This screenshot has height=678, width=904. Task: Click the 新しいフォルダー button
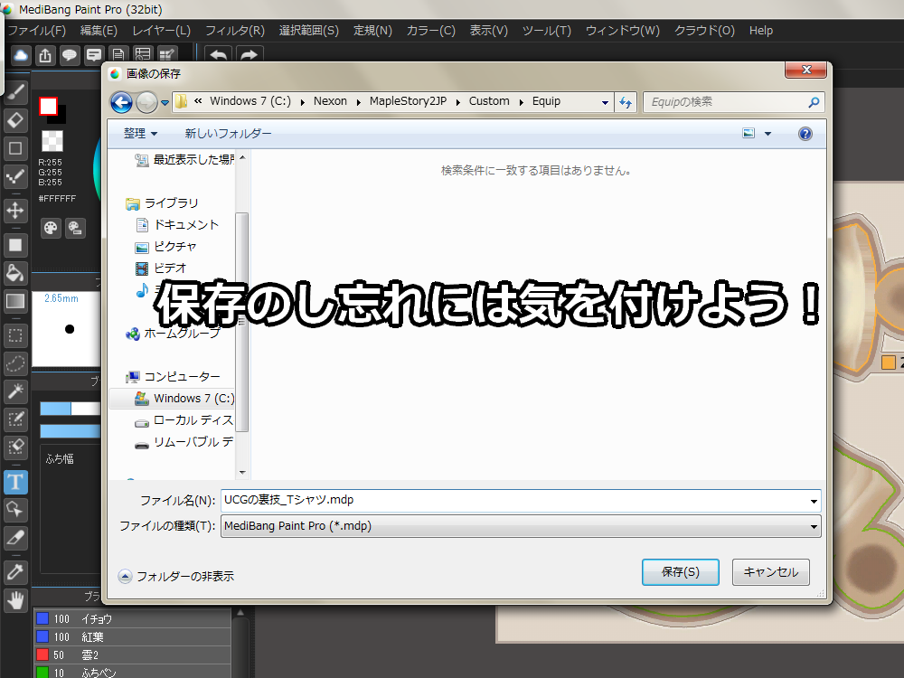click(x=229, y=133)
